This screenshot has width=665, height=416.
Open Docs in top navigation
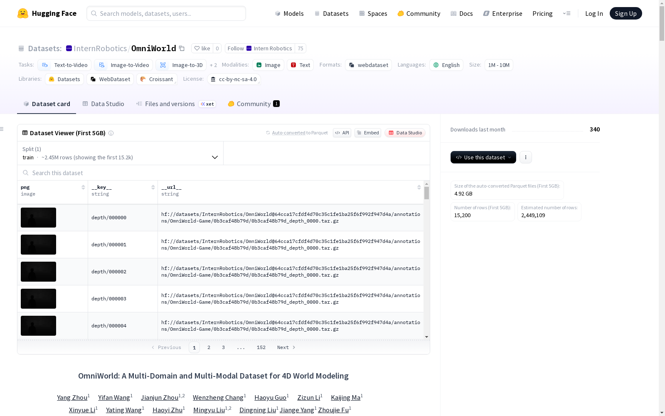point(462,13)
